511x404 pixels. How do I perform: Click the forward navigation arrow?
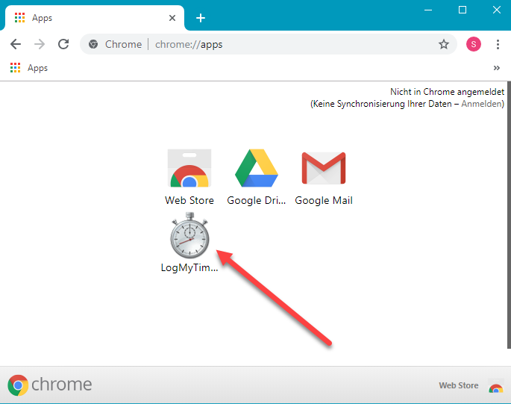pyautogui.click(x=40, y=44)
